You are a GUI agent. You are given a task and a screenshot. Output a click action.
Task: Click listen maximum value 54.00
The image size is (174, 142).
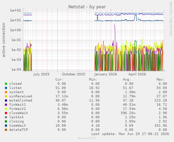click(x=162, y=88)
